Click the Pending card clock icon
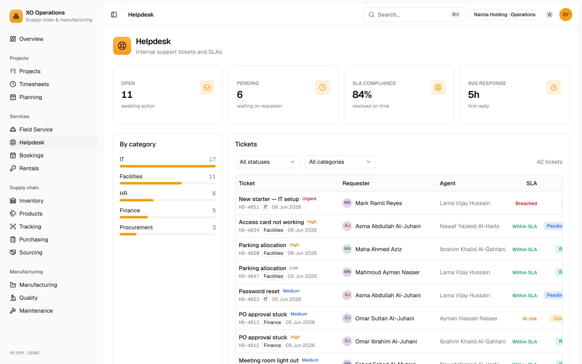The width and height of the screenshot is (582, 364). coord(322,87)
